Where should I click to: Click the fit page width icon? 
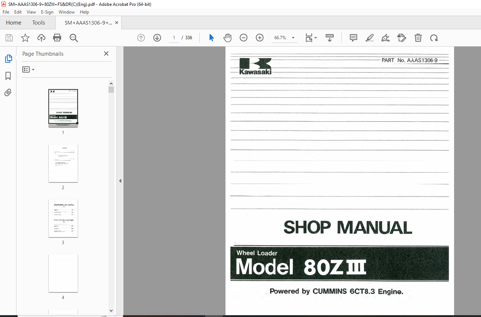[x=309, y=38]
